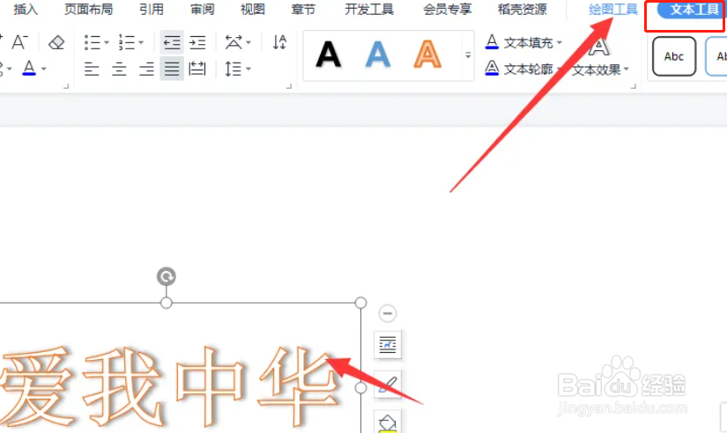The width and height of the screenshot is (727, 433).
Task: Click the distributed alignment icon
Action: click(x=197, y=69)
